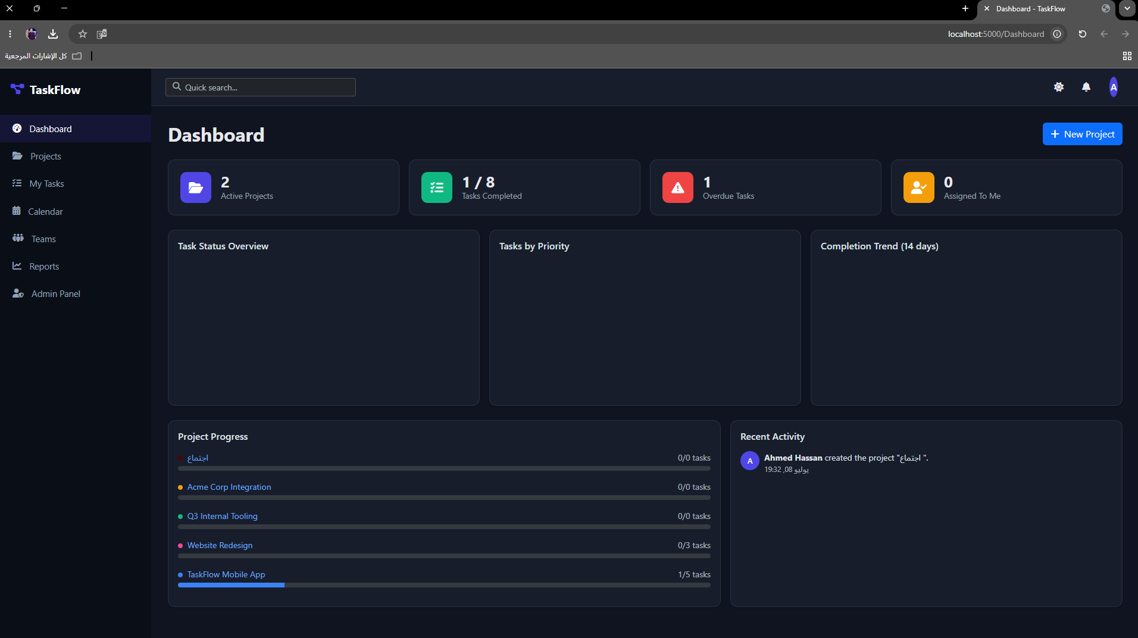Viewport: 1138px width, 638px height.
Task: Open Admin Panel in sidebar
Action: 76,293
